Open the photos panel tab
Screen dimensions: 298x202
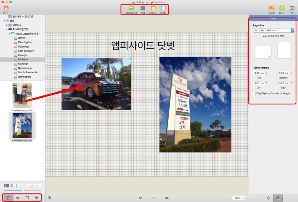pyautogui.click(x=9, y=198)
